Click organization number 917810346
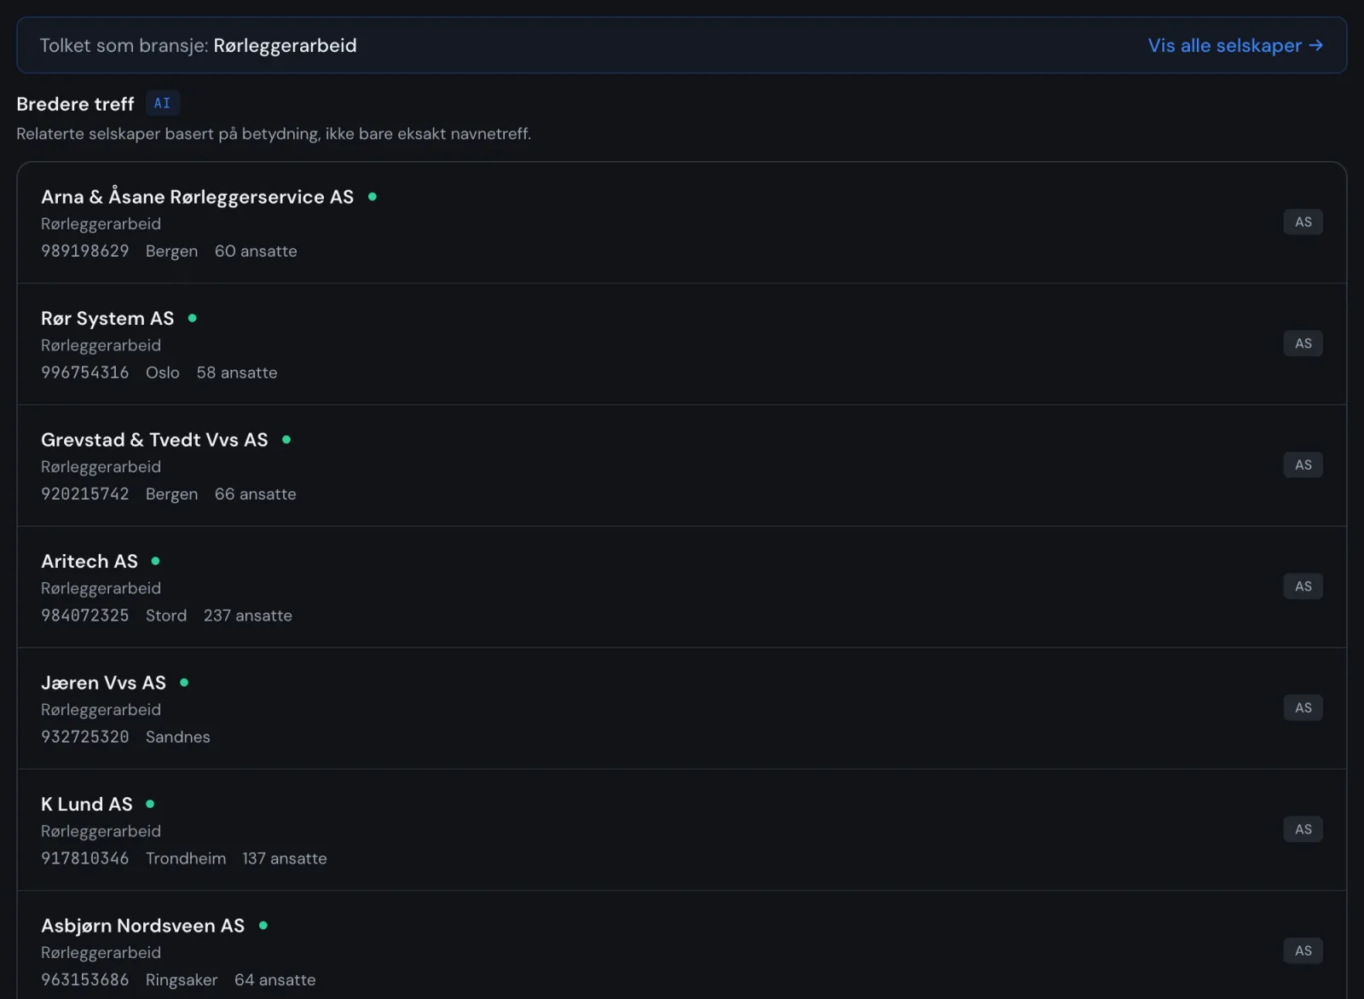Screen dimensions: 1364x999 tap(85, 858)
